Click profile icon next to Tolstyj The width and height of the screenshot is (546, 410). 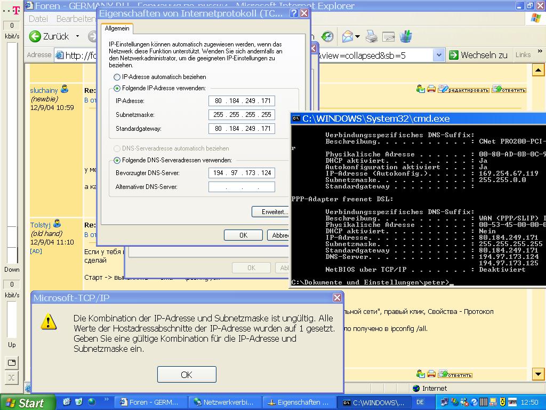[x=57, y=223]
